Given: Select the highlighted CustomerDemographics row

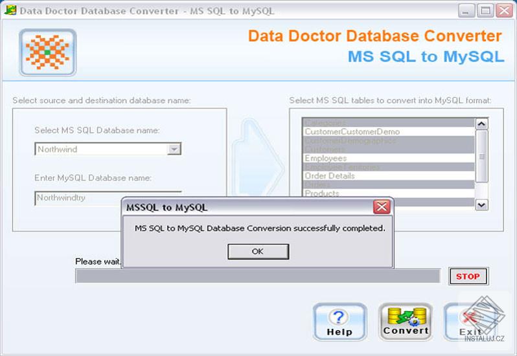Looking at the screenshot, I should coord(389,140).
